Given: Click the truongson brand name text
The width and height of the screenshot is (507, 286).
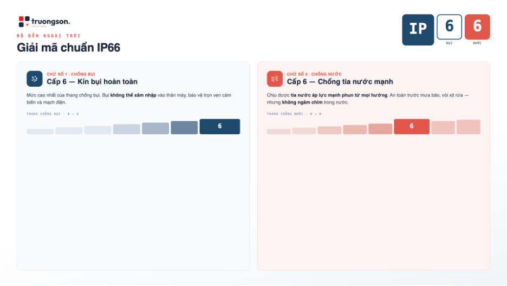Looking at the screenshot, I should coord(51,22).
